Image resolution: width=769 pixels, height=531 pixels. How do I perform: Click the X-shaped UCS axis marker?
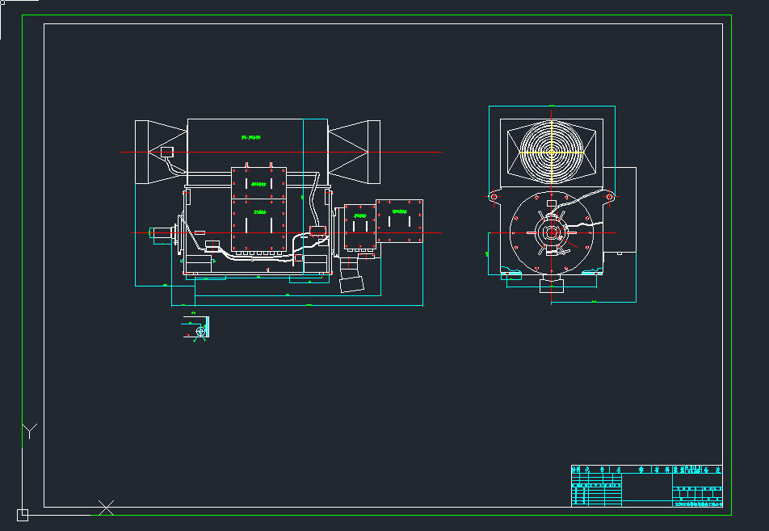tap(106, 508)
